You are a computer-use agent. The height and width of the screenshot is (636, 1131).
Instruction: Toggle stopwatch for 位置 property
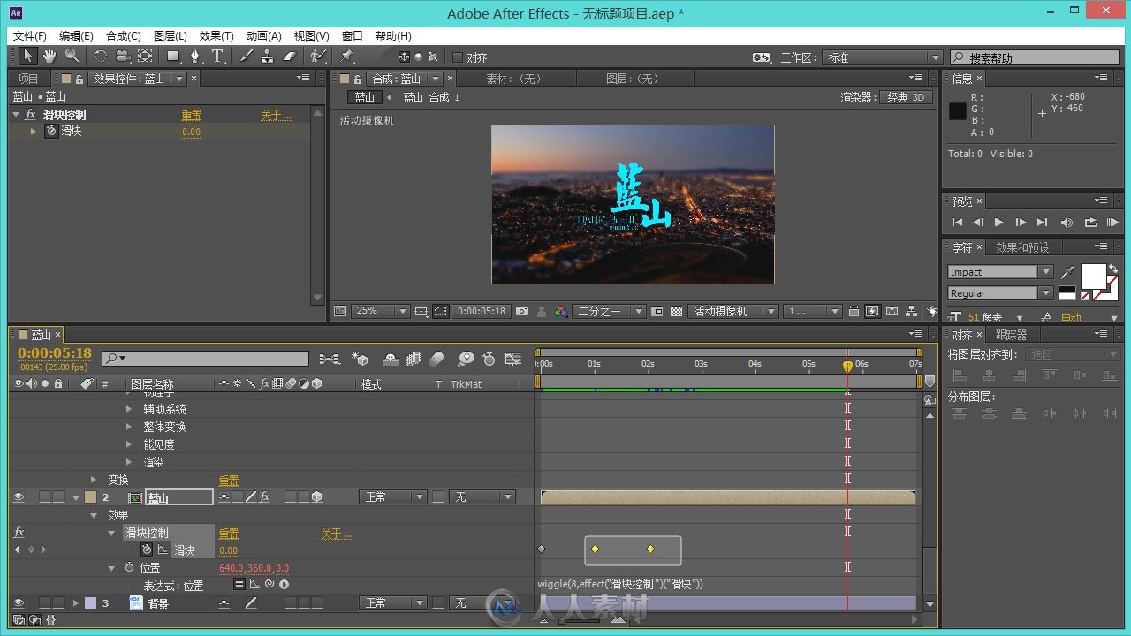129,568
